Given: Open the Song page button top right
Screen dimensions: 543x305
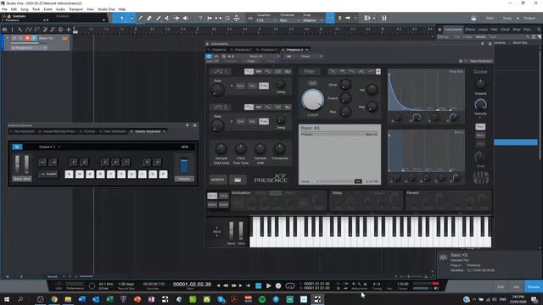Looking at the screenshot, I should (507, 18).
